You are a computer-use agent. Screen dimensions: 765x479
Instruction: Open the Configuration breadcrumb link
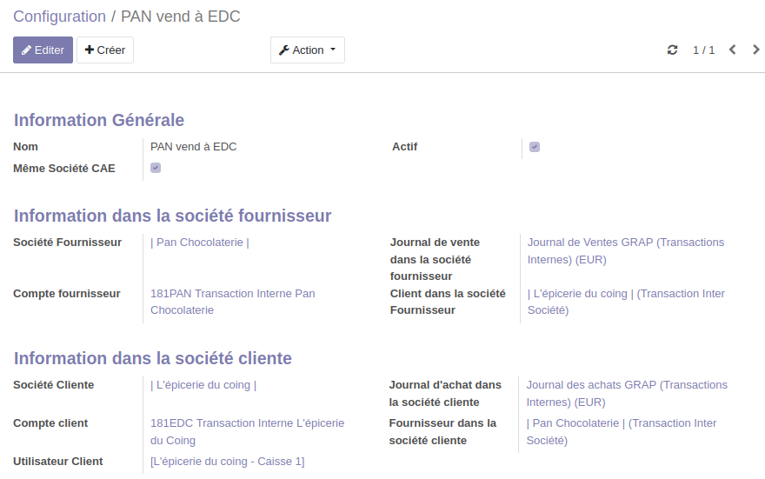pos(59,17)
